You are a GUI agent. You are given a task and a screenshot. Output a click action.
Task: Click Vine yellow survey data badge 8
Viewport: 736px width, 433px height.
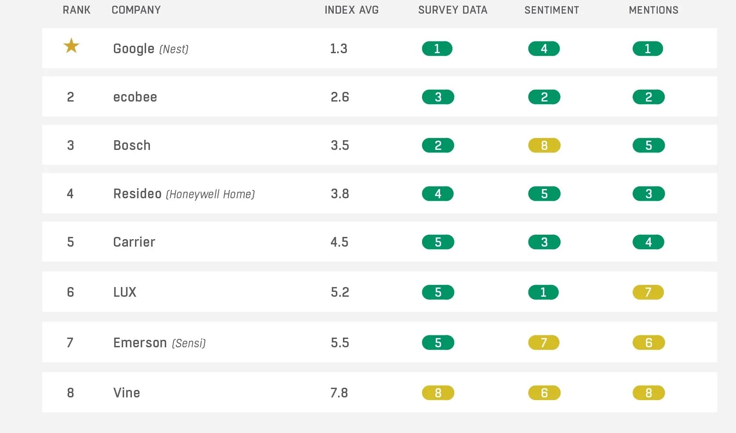(x=438, y=393)
